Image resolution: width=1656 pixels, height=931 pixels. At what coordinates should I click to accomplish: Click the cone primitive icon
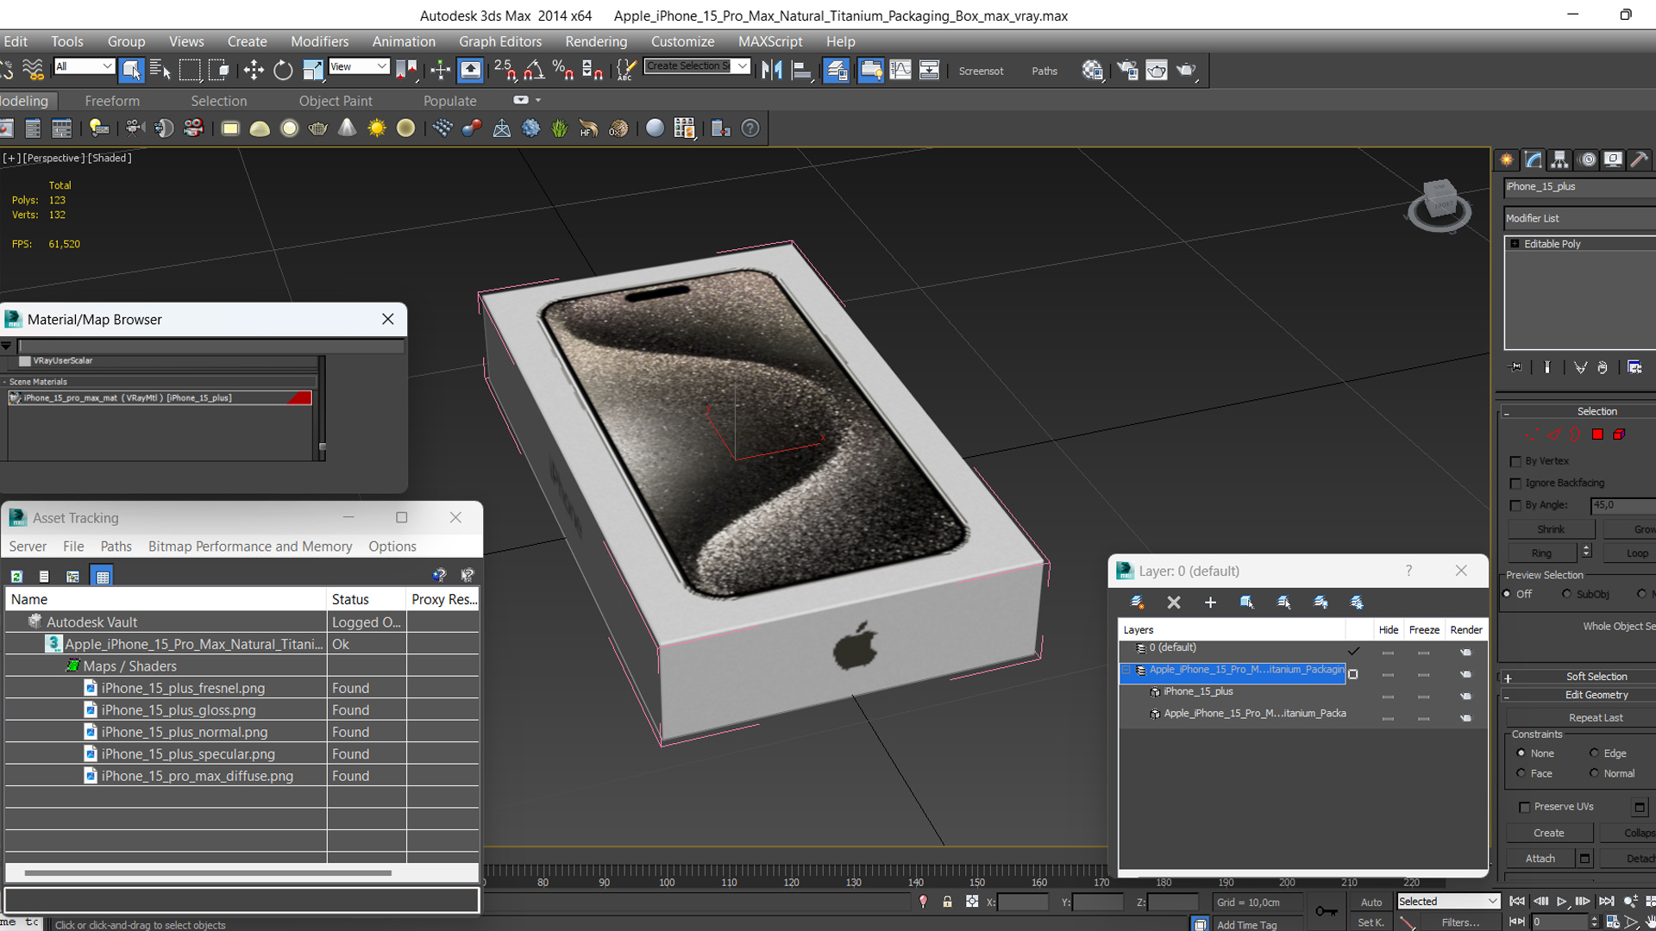(x=347, y=128)
